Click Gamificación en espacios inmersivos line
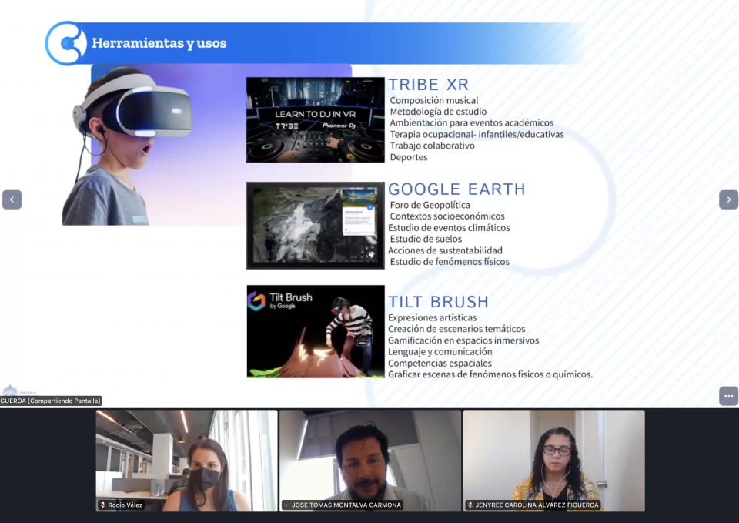739x523 pixels. [x=463, y=340]
